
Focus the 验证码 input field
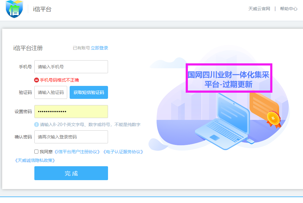[x=51, y=92]
